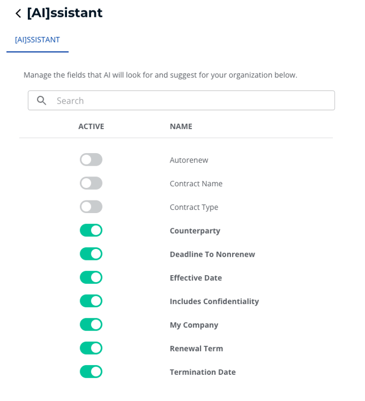The width and height of the screenshot is (365, 401).
Task: Click the Termination Date name label
Action: [x=203, y=372]
